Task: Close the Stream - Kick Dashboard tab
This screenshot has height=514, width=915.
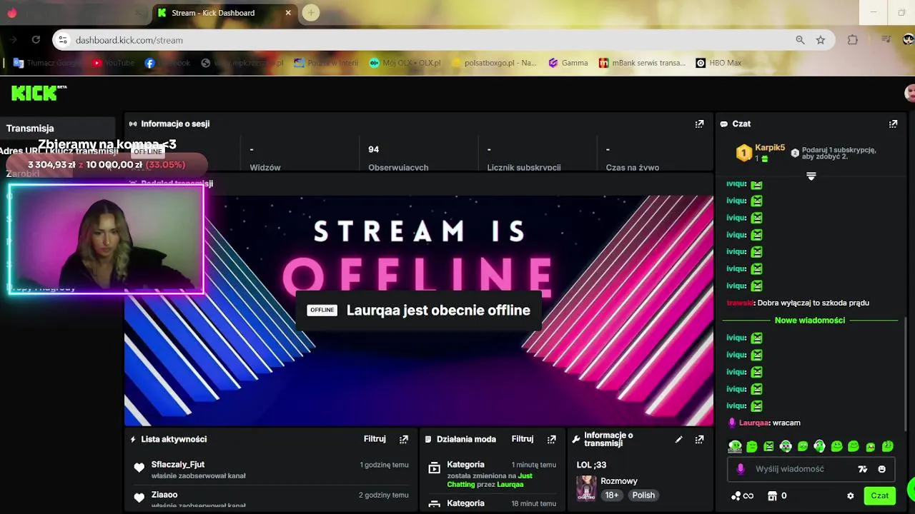Action: pos(288,13)
